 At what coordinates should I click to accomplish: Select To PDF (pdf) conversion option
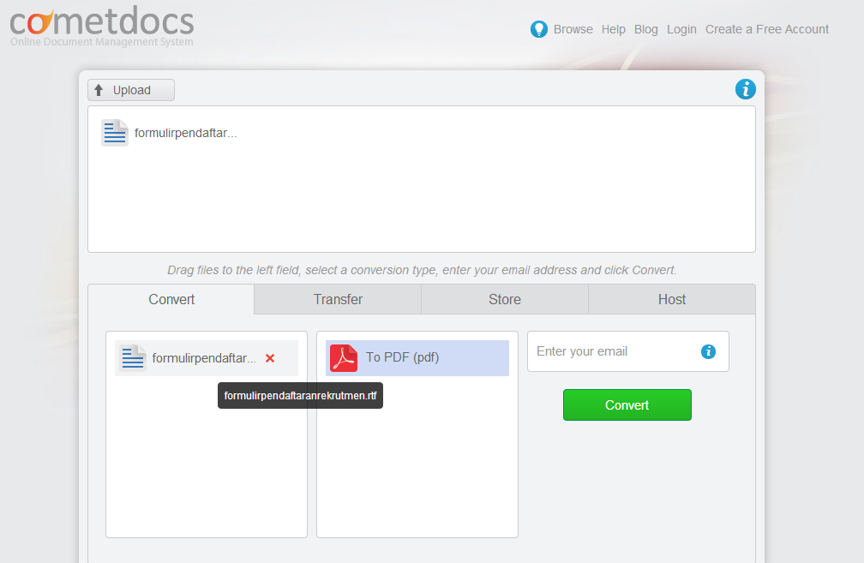coord(417,358)
